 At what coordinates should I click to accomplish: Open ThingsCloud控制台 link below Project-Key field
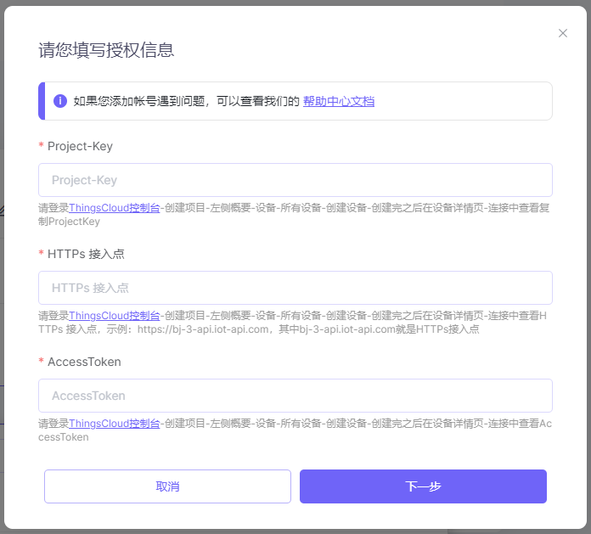[x=115, y=208]
